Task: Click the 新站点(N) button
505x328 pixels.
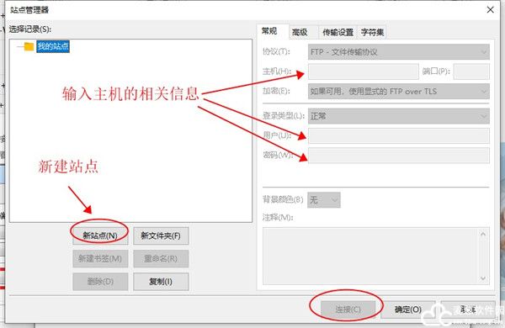Action: coord(100,236)
